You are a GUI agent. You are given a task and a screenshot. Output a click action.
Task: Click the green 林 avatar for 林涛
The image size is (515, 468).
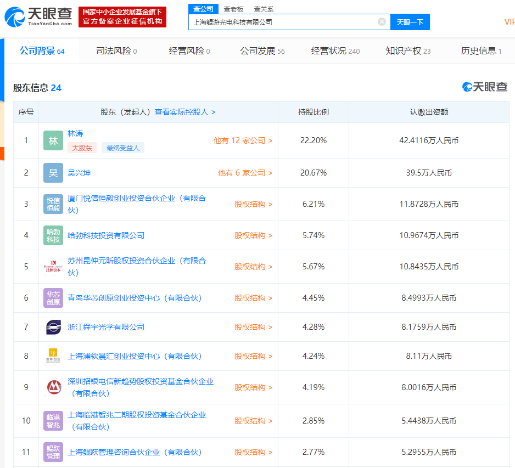[x=53, y=141]
